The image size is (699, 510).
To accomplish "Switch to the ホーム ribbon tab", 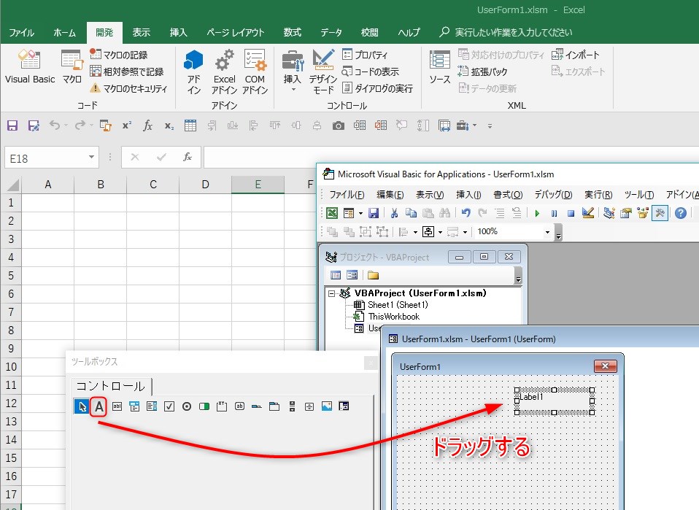I will (65, 33).
